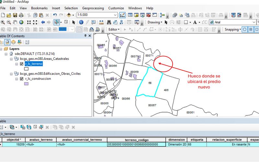Click the purple r_lc_construccion symbol swatch

tap(26, 84)
